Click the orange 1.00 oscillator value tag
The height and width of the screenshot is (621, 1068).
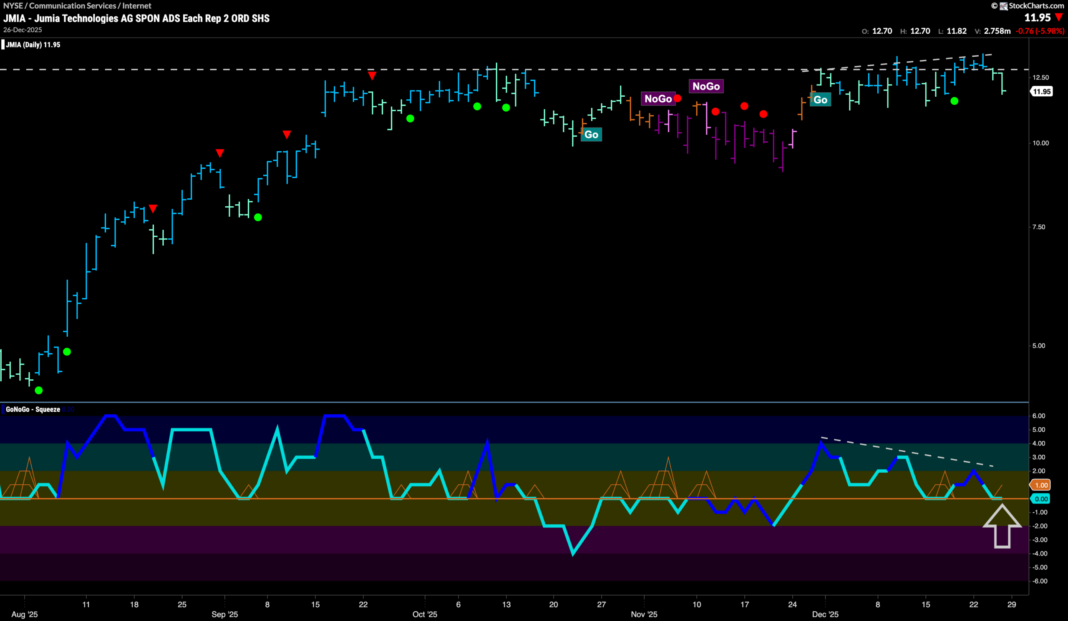coord(1041,485)
